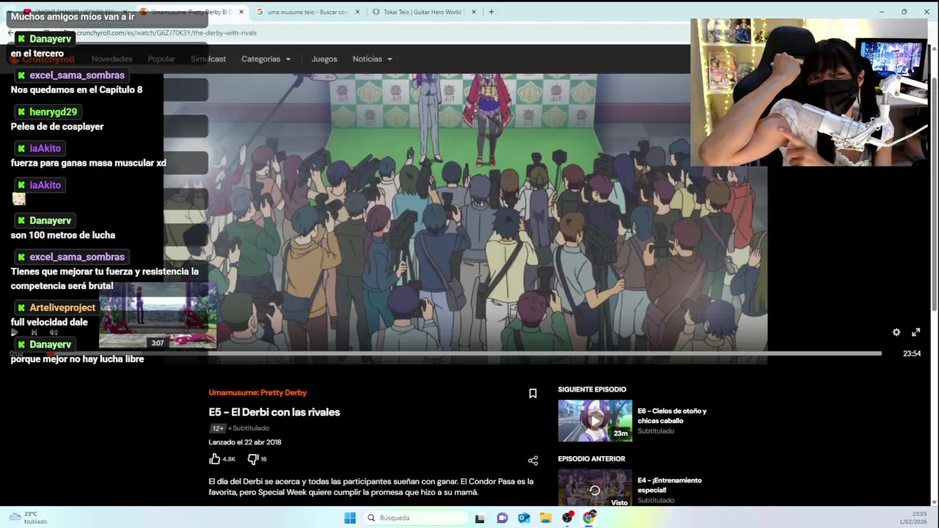Image resolution: width=939 pixels, height=528 pixels.
Task: Open previous episode E4 thumbnail
Action: pos(595,488)
